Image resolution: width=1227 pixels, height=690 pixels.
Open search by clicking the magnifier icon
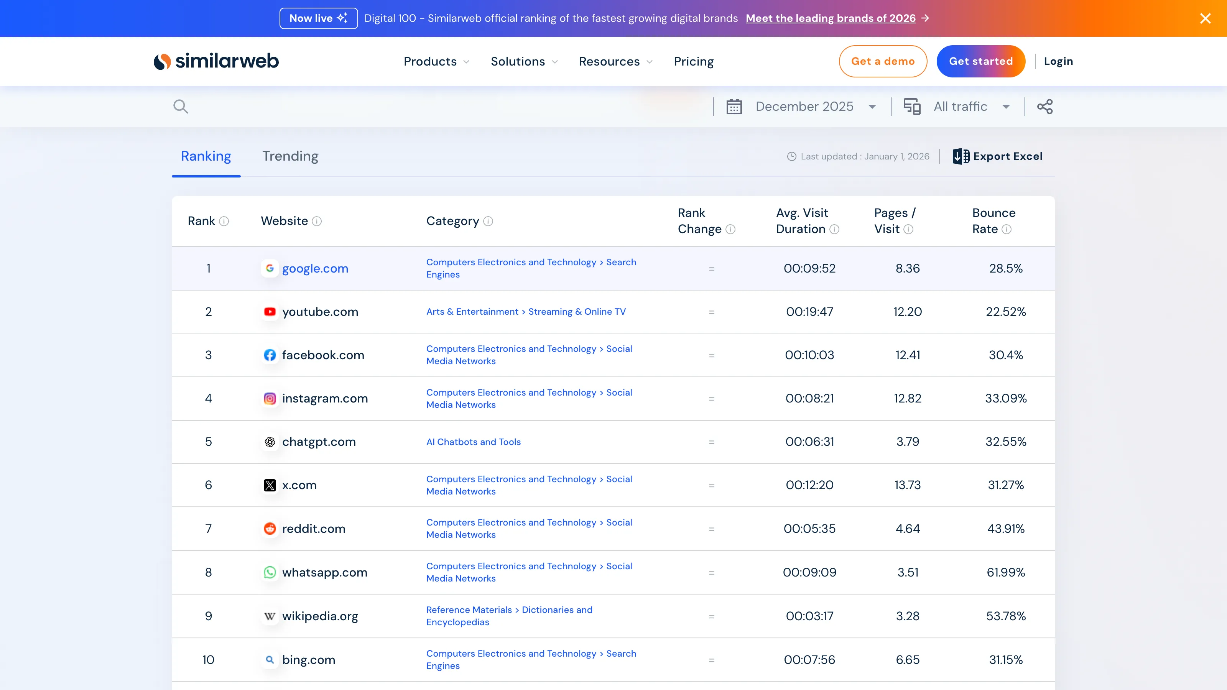pyautogui.click(x=181, y=106)
